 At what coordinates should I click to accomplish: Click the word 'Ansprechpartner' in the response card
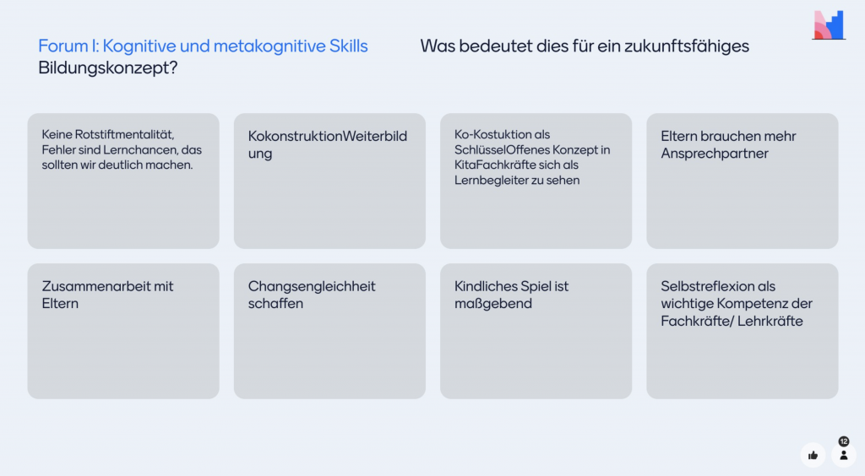pos(715,154)
